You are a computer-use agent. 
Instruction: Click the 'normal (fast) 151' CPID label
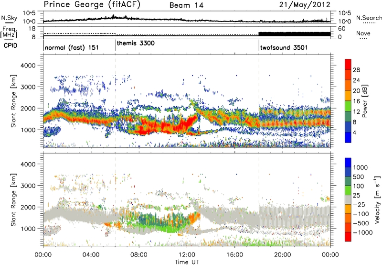(72, 47)
